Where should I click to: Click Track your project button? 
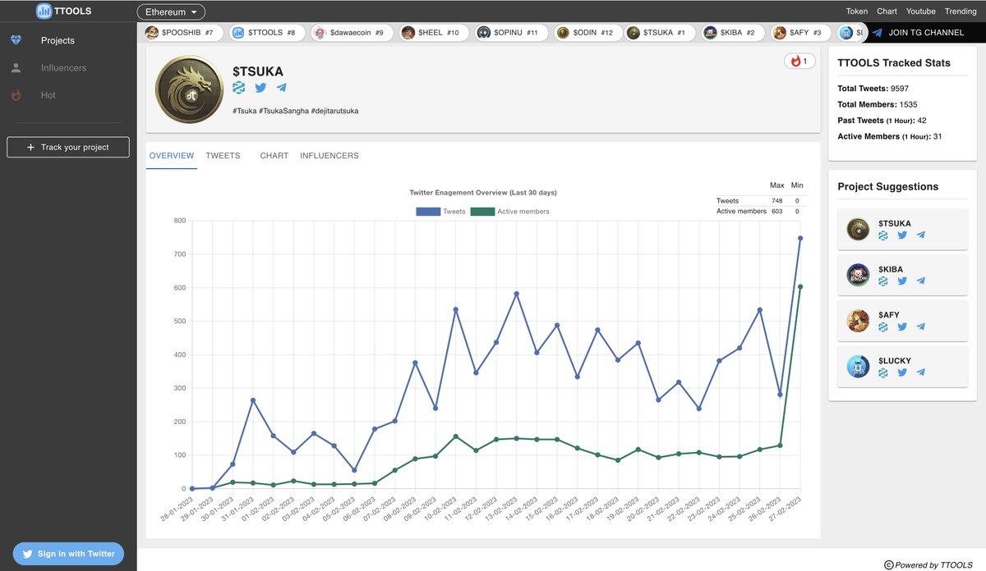(68, 147)
